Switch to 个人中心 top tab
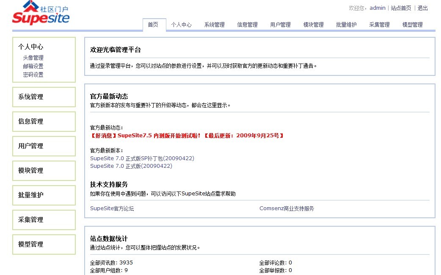The height and width of the screenshot is (275, 441). pos(181,25)
